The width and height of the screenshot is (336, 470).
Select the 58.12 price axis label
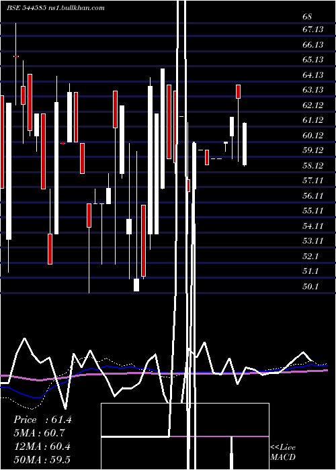[313, 165]
